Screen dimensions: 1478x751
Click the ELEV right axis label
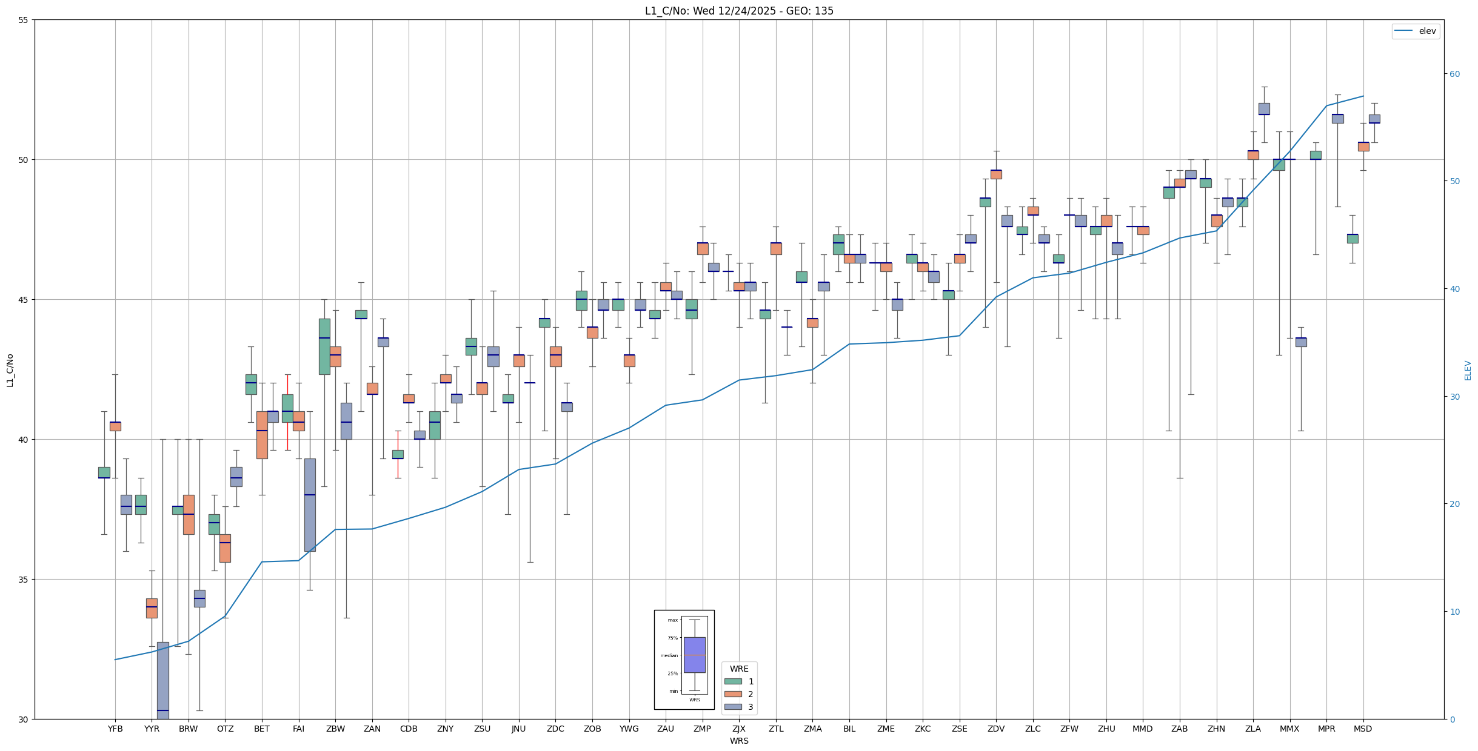[x=1468, y=370]
